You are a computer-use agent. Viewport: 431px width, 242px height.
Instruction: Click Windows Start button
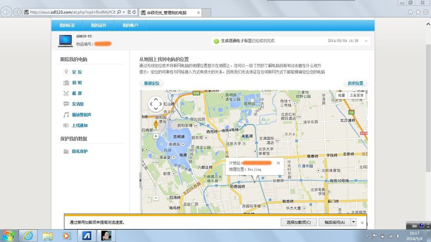point(8,236)
